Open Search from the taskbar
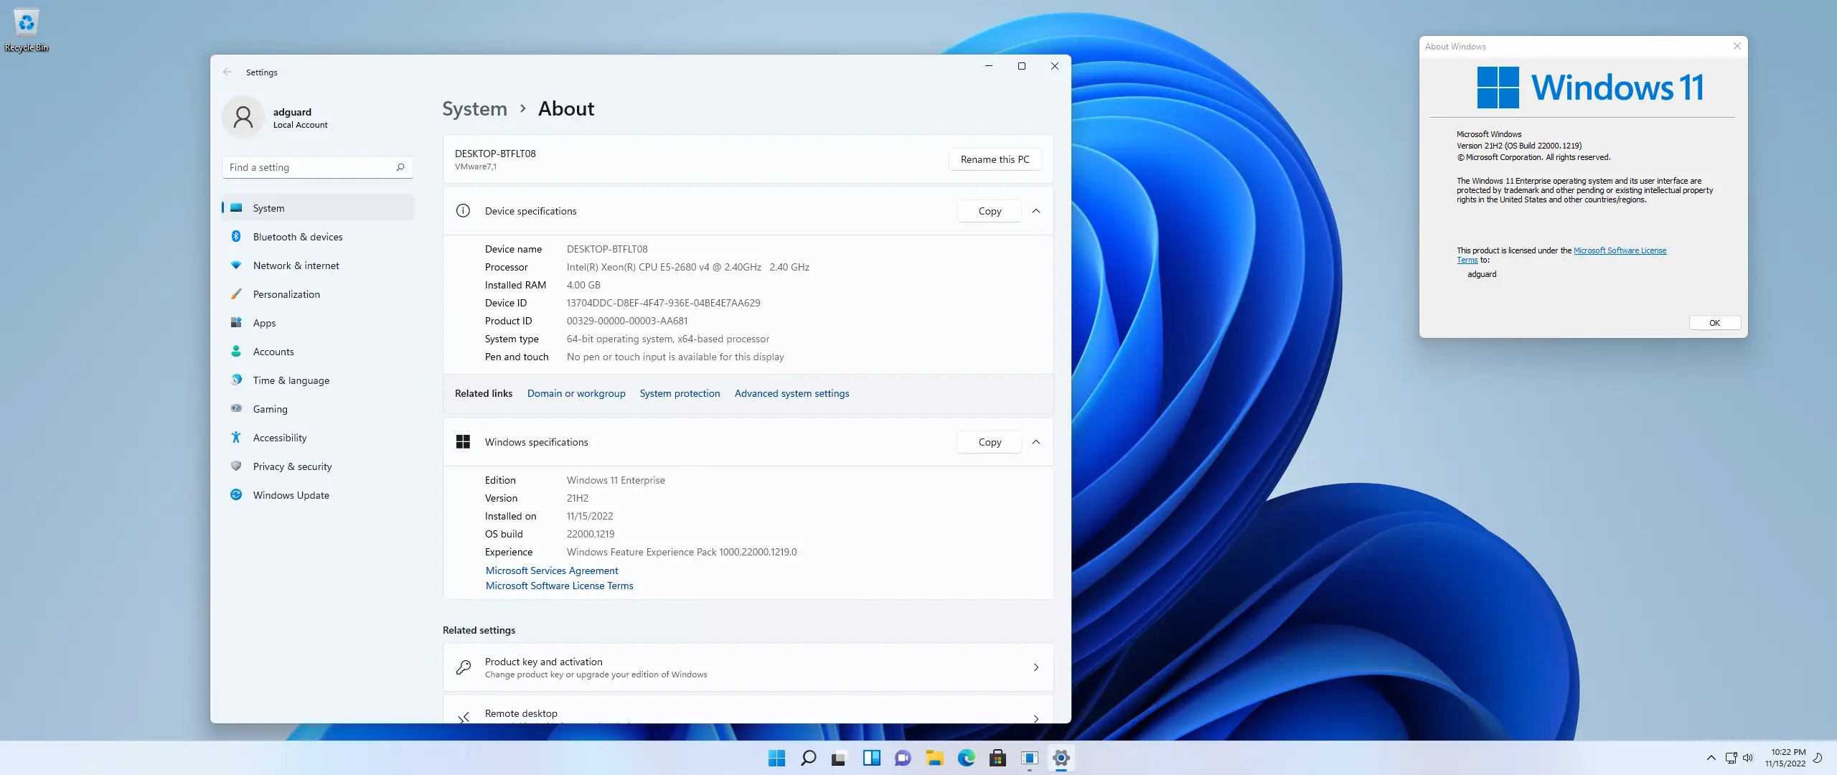1837x775 pixels. pyautogui.click(x=807, y=757)
